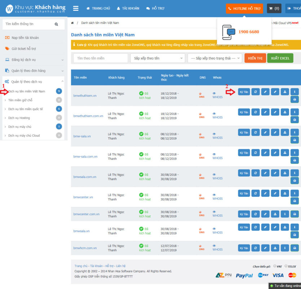301x289 pixels.
Task: Click the print icon in bmwthuthiem.vn row
Action: [x=295, y=99]
